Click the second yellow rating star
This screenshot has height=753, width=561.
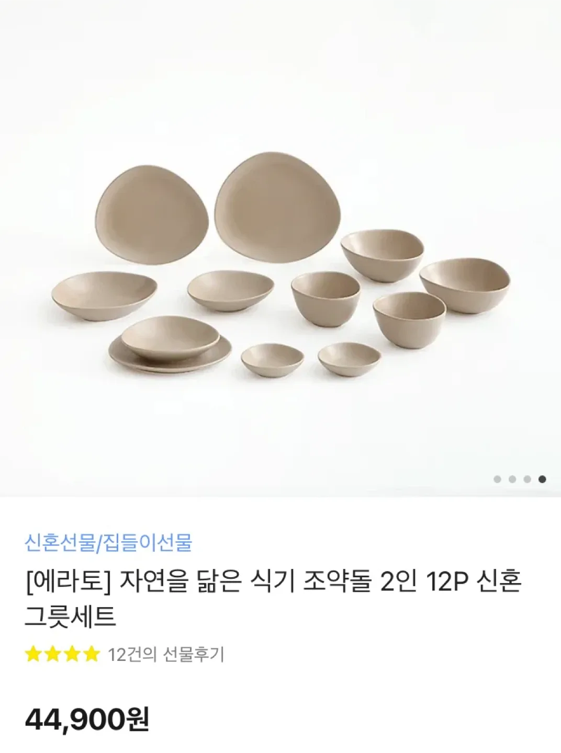pos(53,654)
